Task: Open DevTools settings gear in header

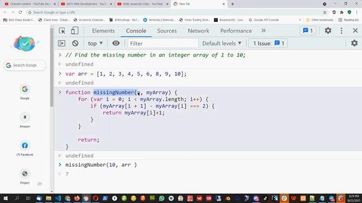Action: click(328, 30)
